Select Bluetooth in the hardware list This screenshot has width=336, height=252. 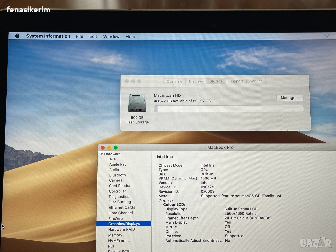[117, 175]
